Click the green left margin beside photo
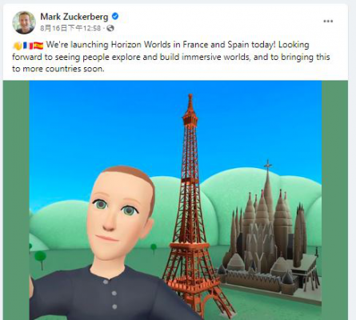 [x=16, y=200]
